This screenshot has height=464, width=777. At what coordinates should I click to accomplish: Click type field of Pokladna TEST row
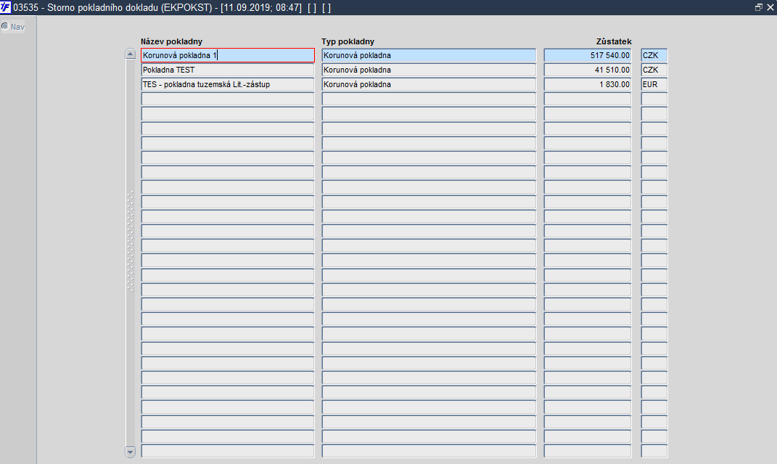click(429, 70)
